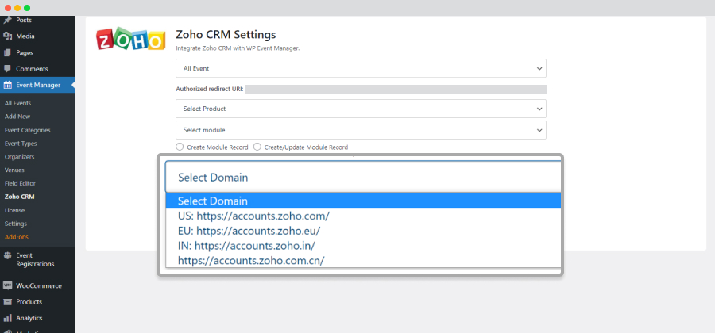This screenshot has width=715, height=333.
Task: Click the Comments speech bubble icon
Action: [7, 69]
